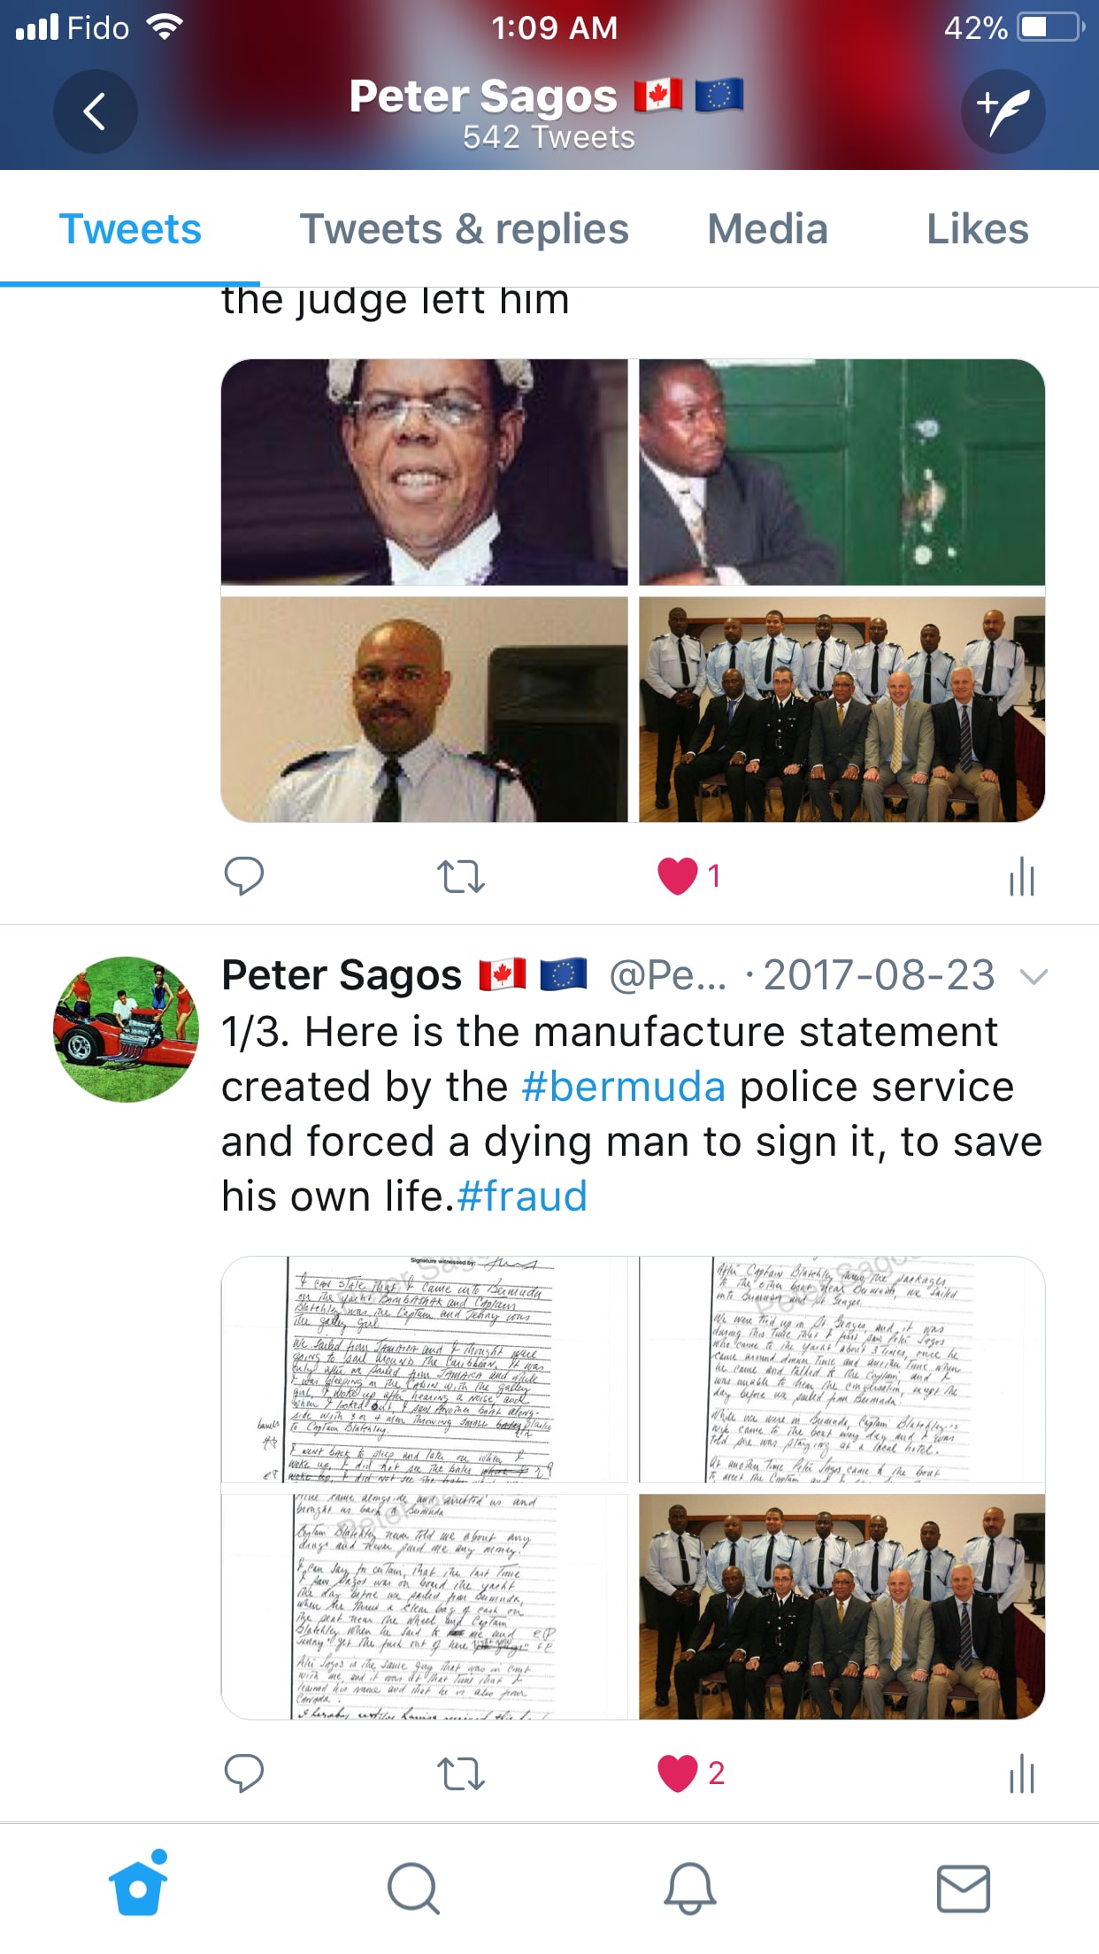Open the #bermuda hashtag link
The image size is (1099, 1954).
[624, 1087]
